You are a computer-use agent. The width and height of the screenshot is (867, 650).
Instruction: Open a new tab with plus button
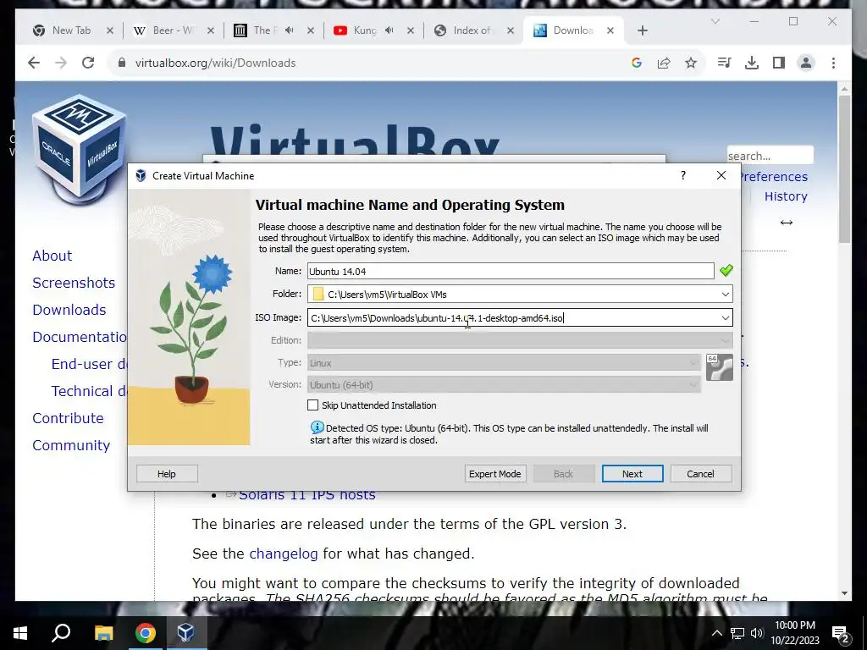click(643, 30)
